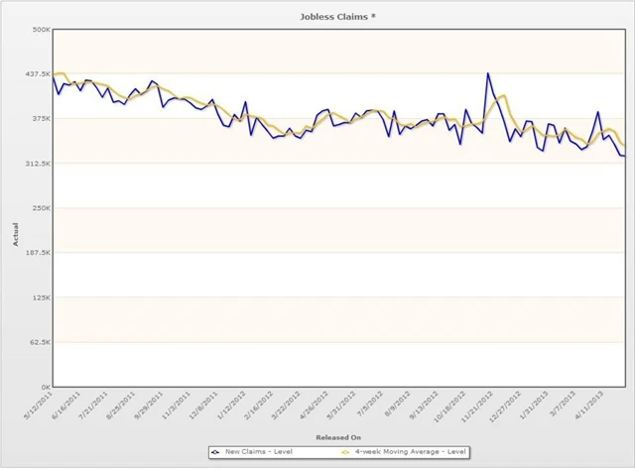Click the 187.5K y-axis label
Screen dimensions: 635x469
(x=37, y=253)
